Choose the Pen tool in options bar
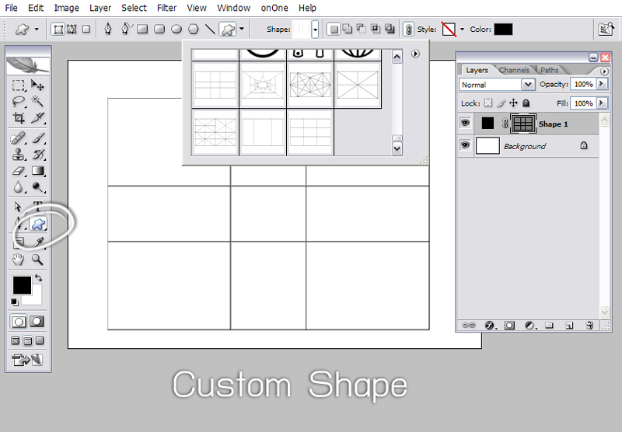This screenshot has height=432, width=622. pos(107,29)
